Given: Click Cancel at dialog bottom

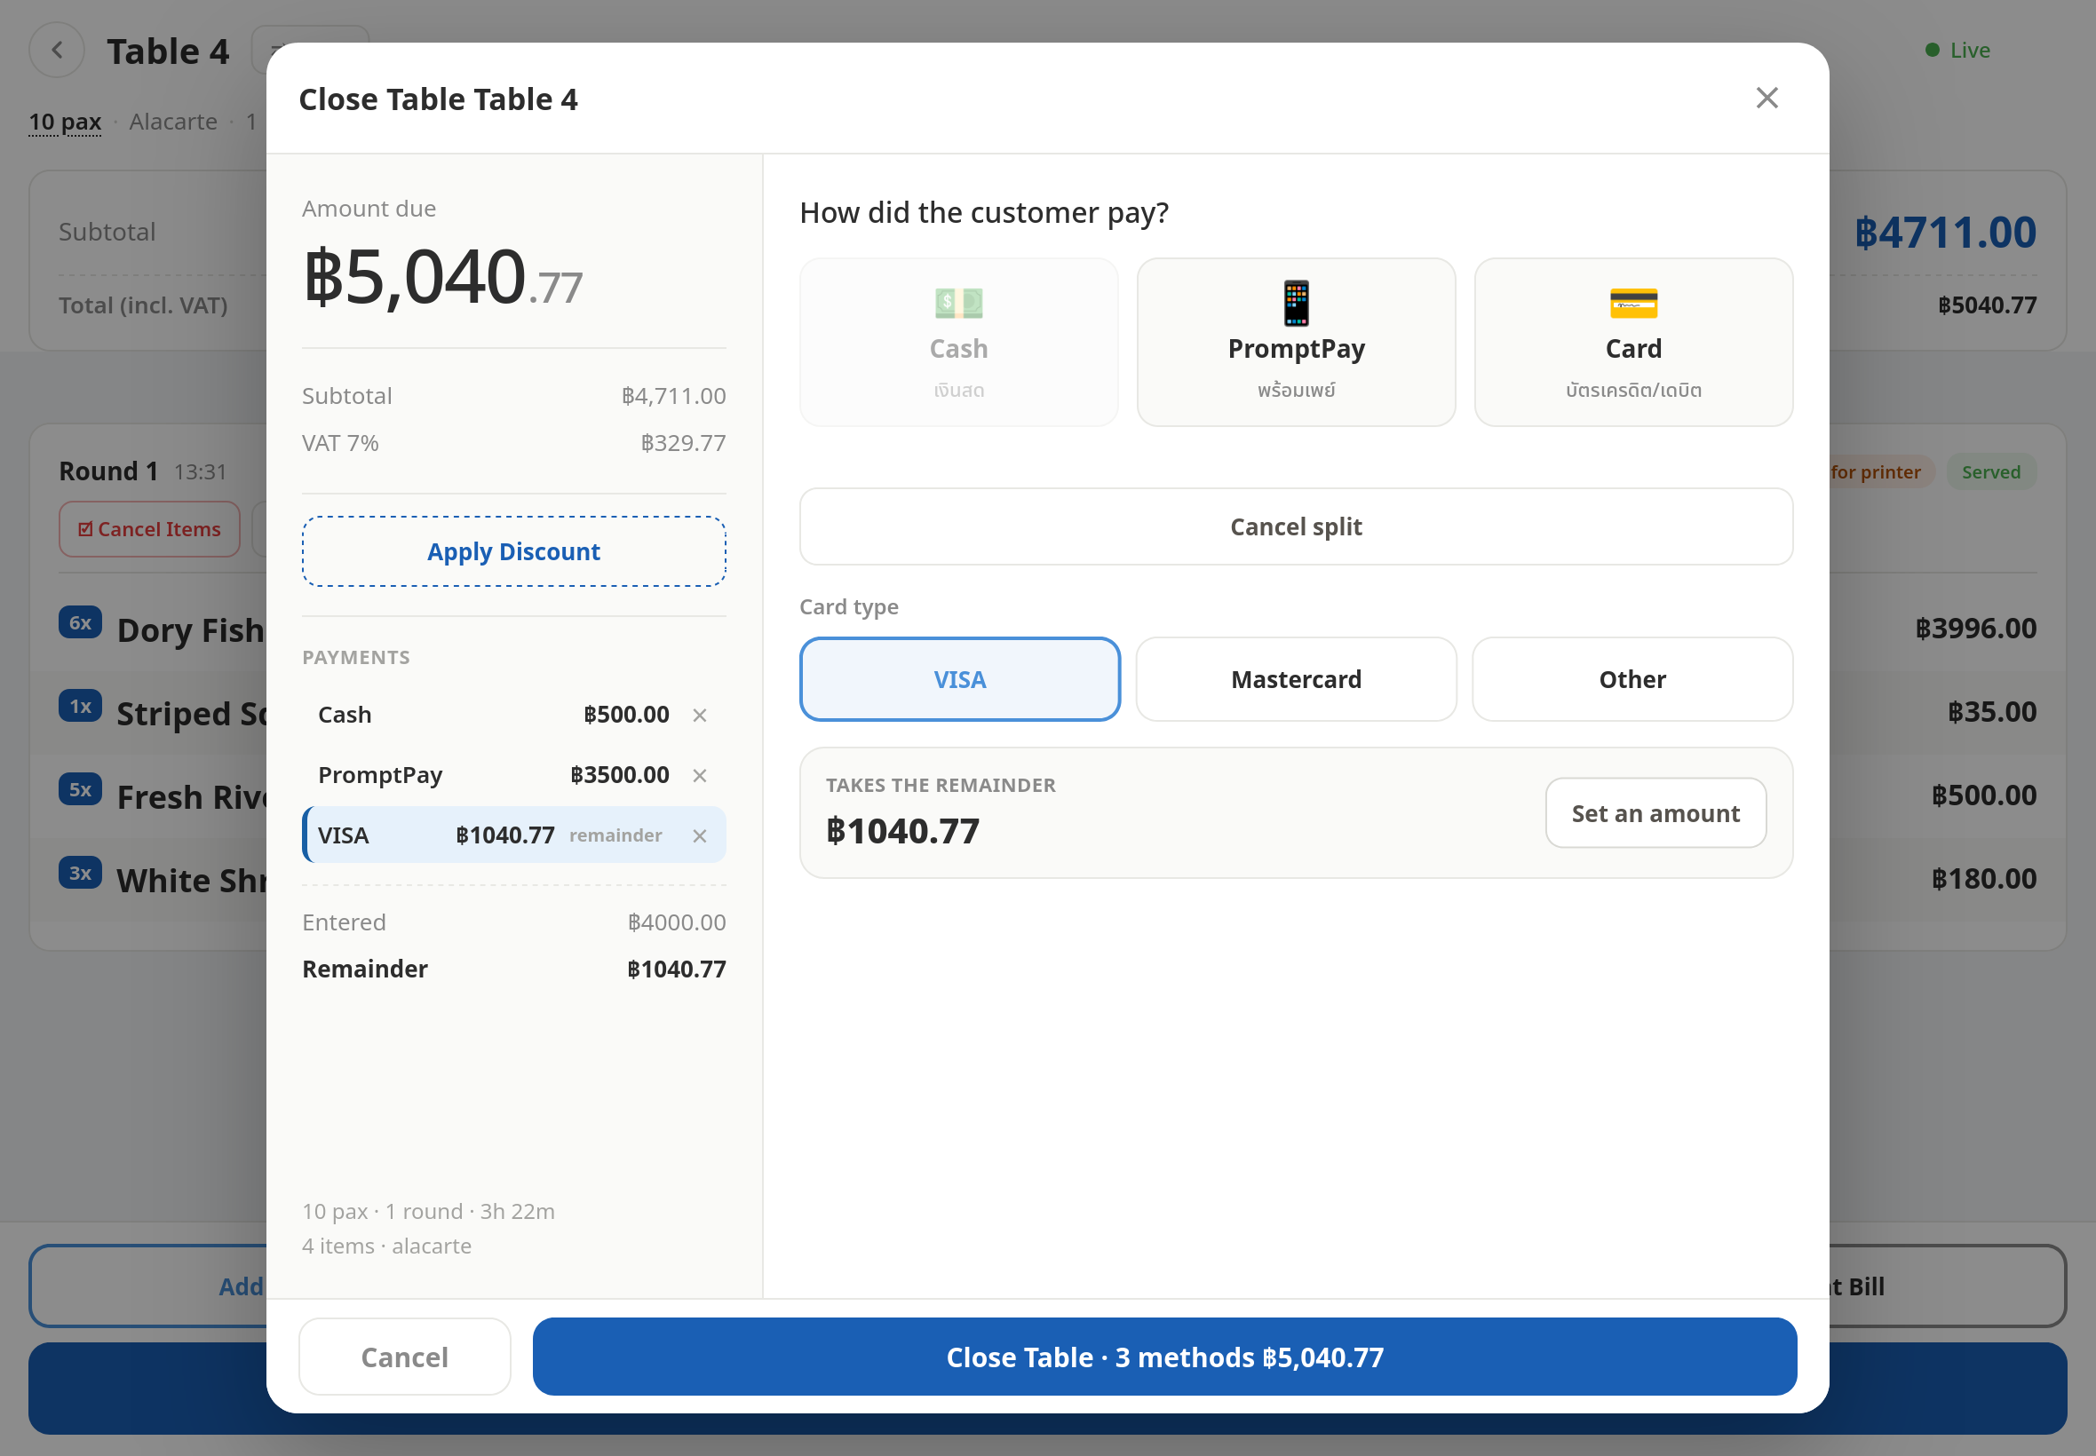Looking at the screenshot, I should (x=404, y=1357).
